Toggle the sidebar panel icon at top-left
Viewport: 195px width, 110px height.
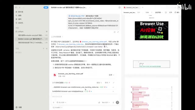pos(16,7)
